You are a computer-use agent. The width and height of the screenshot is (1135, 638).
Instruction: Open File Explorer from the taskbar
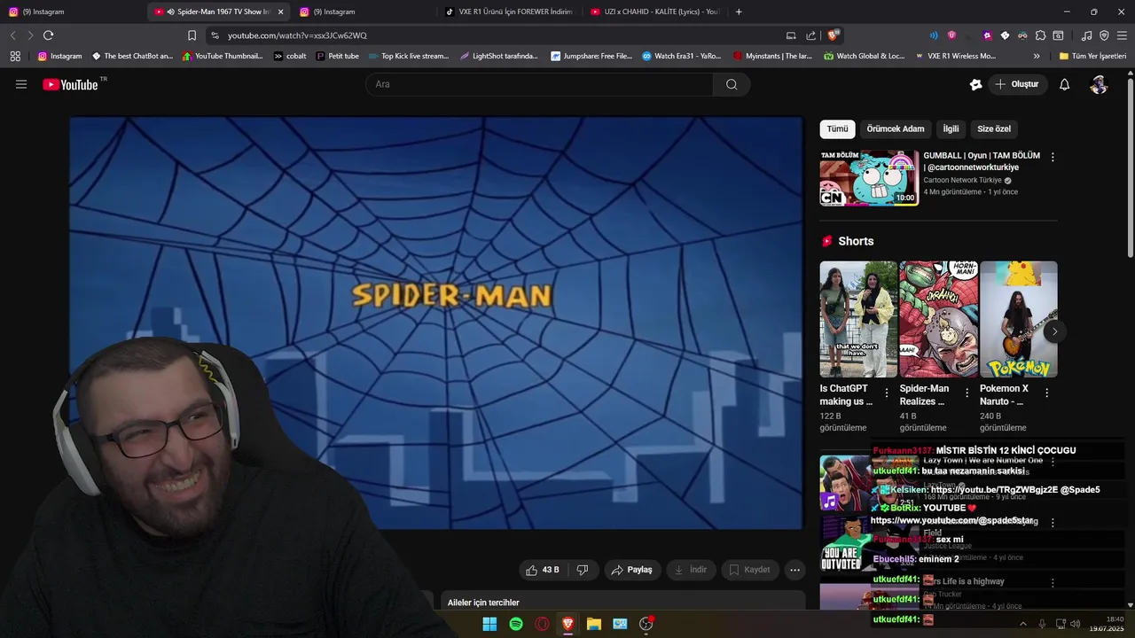[594, 624]
